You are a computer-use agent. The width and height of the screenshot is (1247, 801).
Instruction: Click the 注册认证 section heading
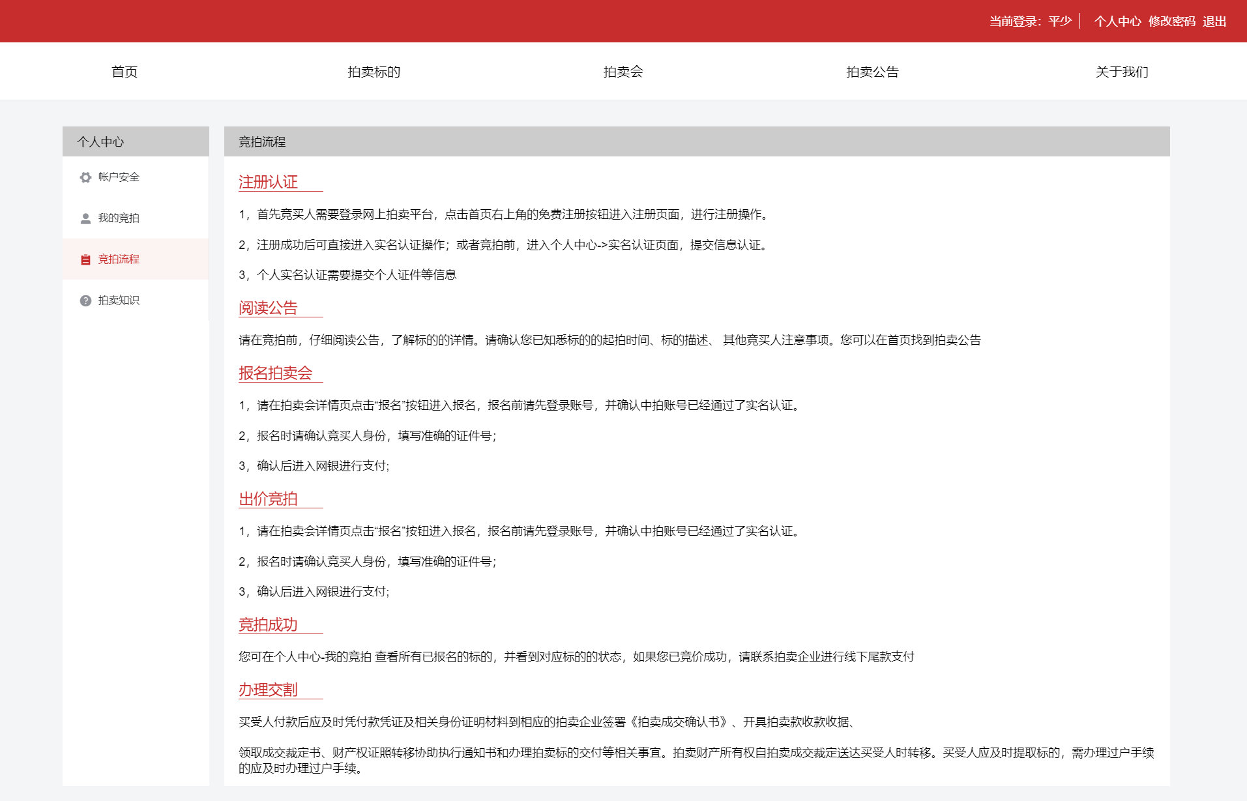(268, 182)
